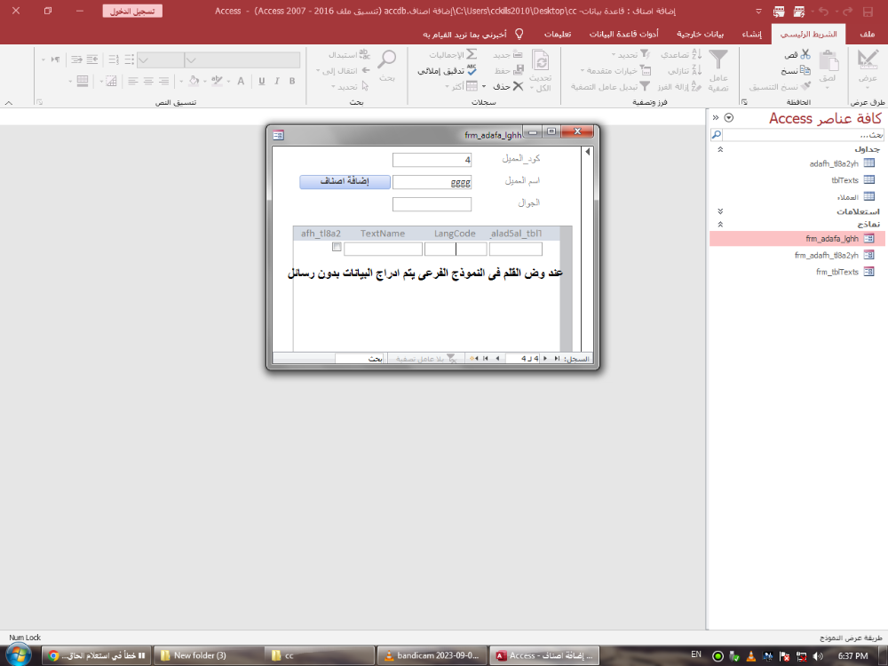Open the File (ملف) tab
This screenshot has width=888, height=666.
pos(867,34)
